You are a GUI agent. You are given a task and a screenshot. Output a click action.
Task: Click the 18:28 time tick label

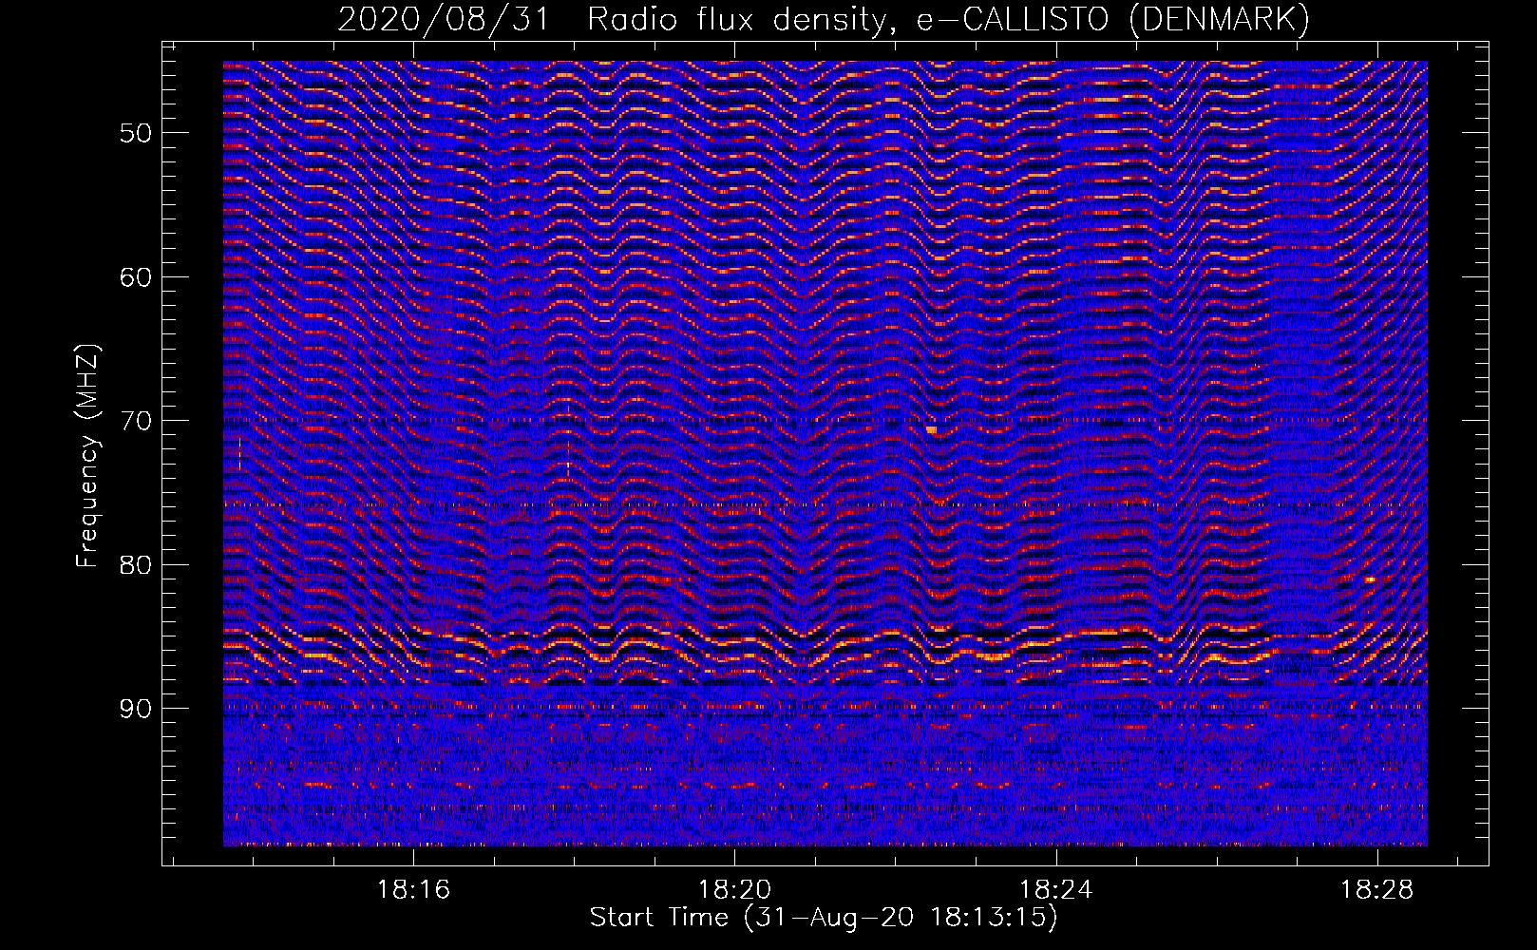[1377, 890]
